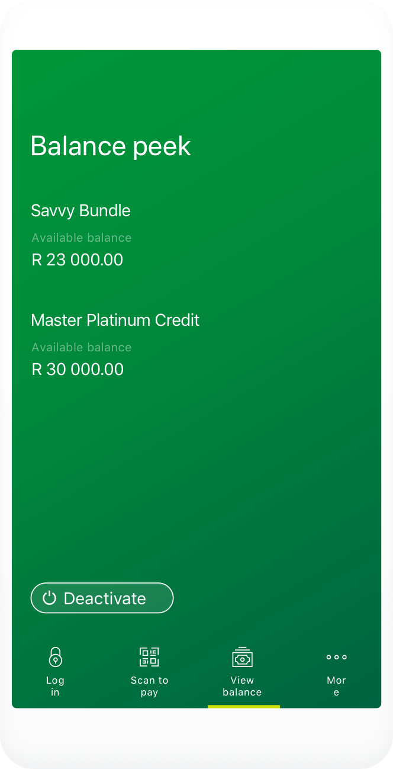Tap the QR code scan icon
The height and width of the screenshot is (769, 393).
coord(149,657)
